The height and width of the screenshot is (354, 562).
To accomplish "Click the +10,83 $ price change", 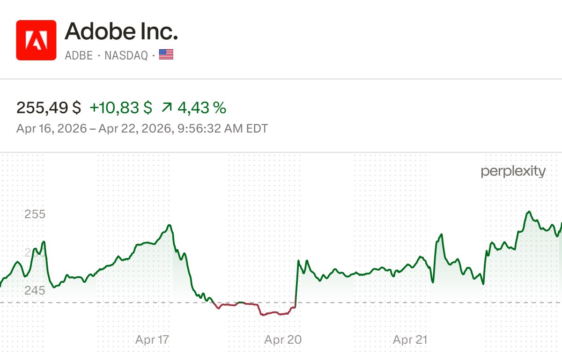I will click(121, 108).
